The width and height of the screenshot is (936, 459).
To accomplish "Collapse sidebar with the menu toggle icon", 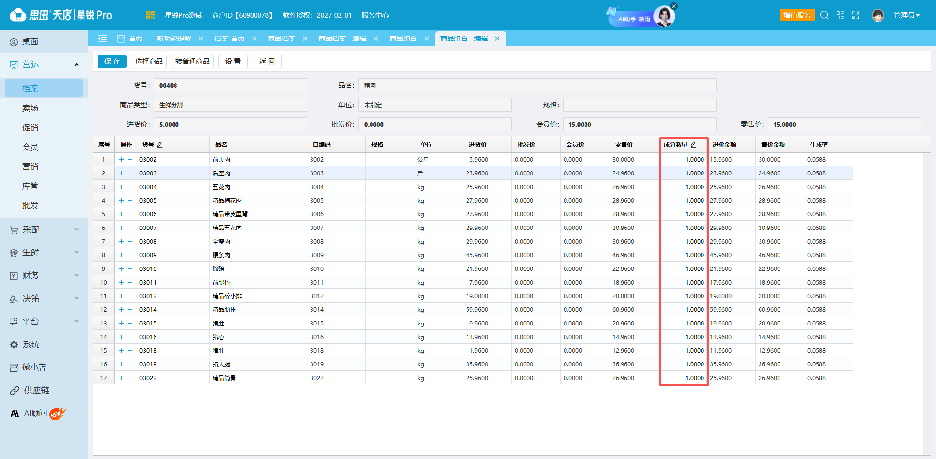I will [102, 38].
